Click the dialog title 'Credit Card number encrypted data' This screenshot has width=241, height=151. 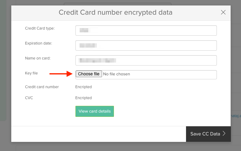(115, 13)
